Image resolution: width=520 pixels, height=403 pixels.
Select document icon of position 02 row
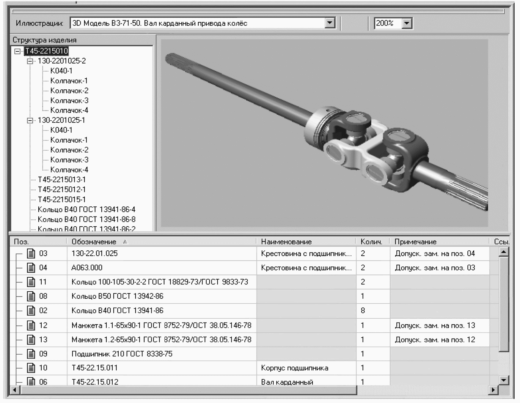pyautogui.click(x=31, y=311)
